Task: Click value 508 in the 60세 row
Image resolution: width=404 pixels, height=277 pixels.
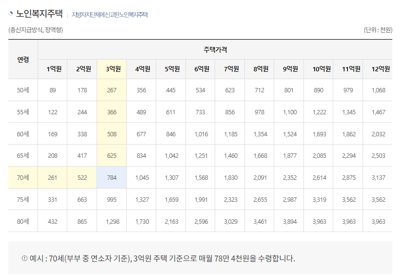Action: [x=112, y=134]
